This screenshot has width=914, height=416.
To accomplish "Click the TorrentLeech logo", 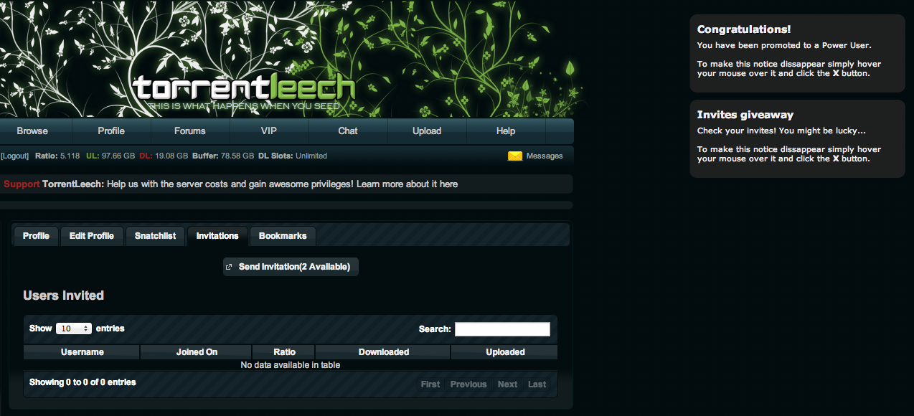I will pos(244,90).
